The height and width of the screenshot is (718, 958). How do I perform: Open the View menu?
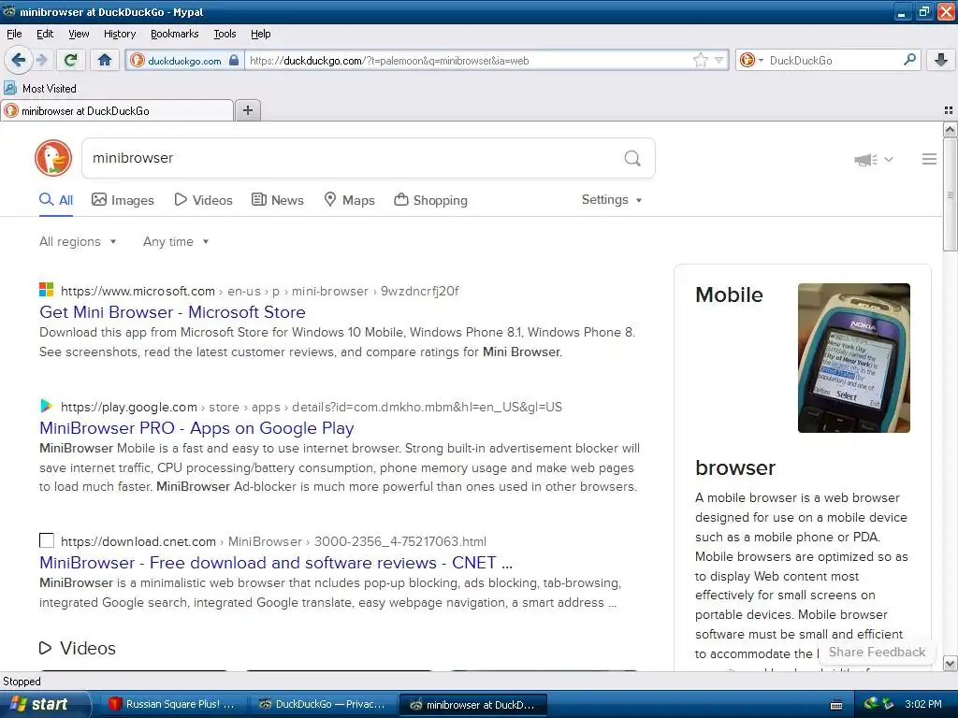click(79, 34)
